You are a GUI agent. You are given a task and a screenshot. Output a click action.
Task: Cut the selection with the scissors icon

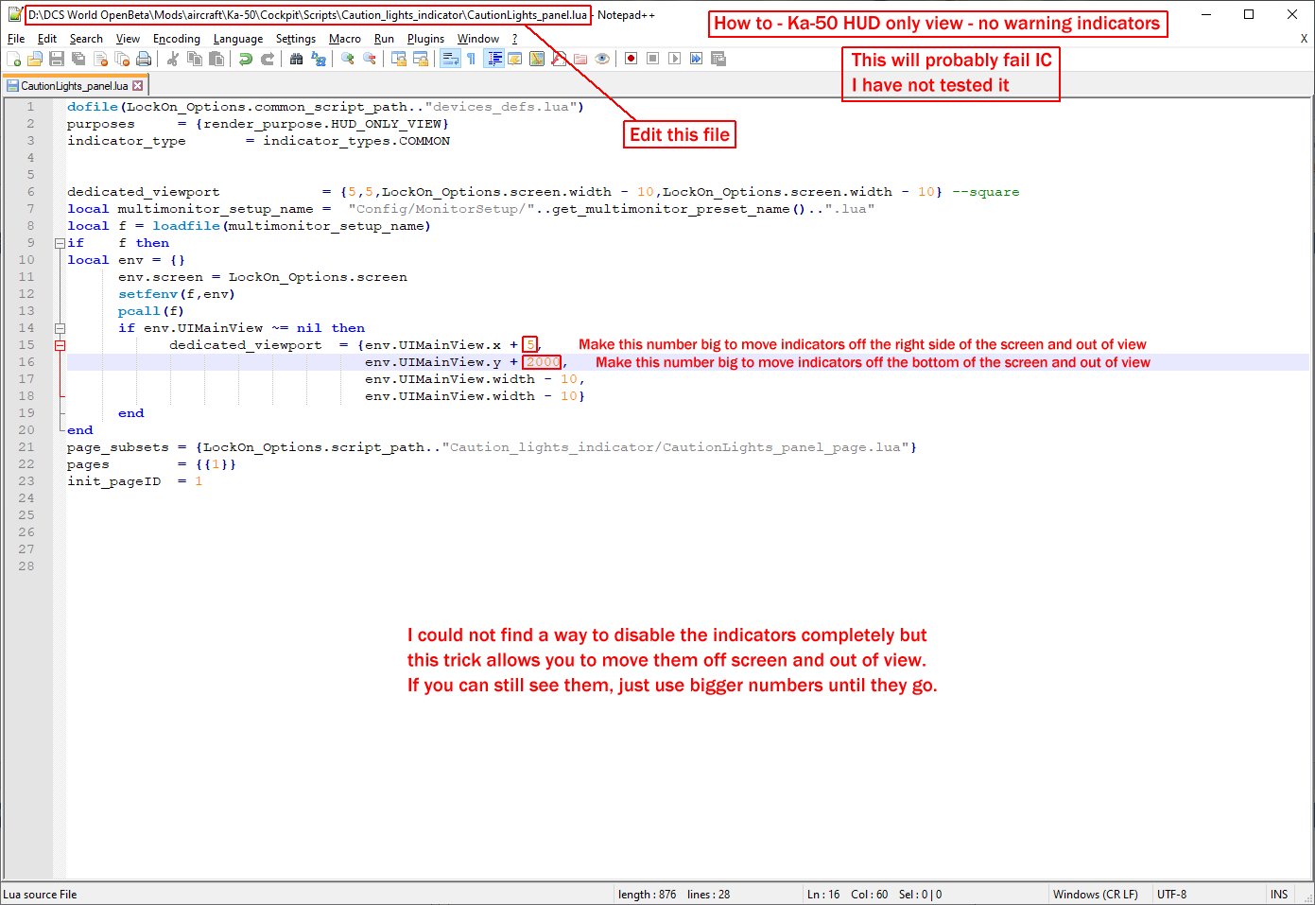(x=172, y=59)
